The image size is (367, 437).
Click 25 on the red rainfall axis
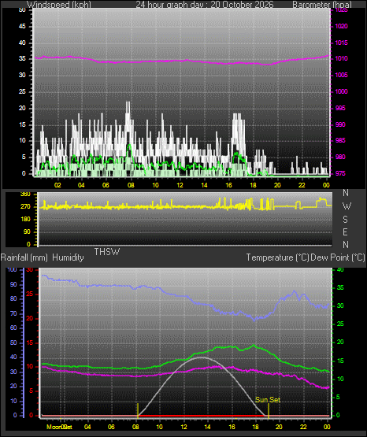coord(30,294)
